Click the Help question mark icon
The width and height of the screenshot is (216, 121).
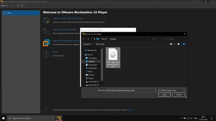click(46, 54)
